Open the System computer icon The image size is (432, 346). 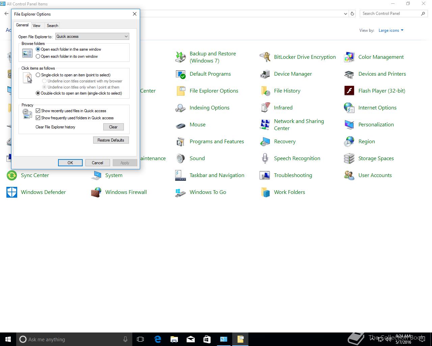[x=96, y=175]
